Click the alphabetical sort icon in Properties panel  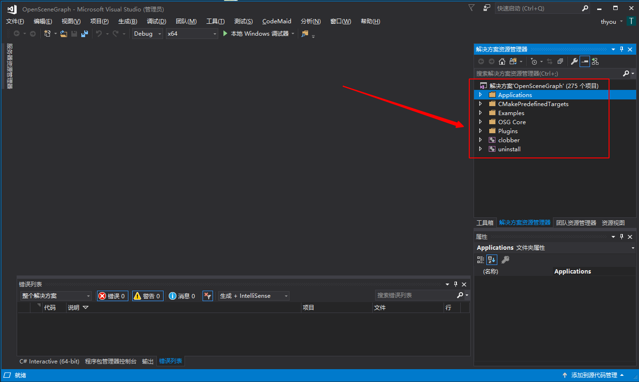492,260
